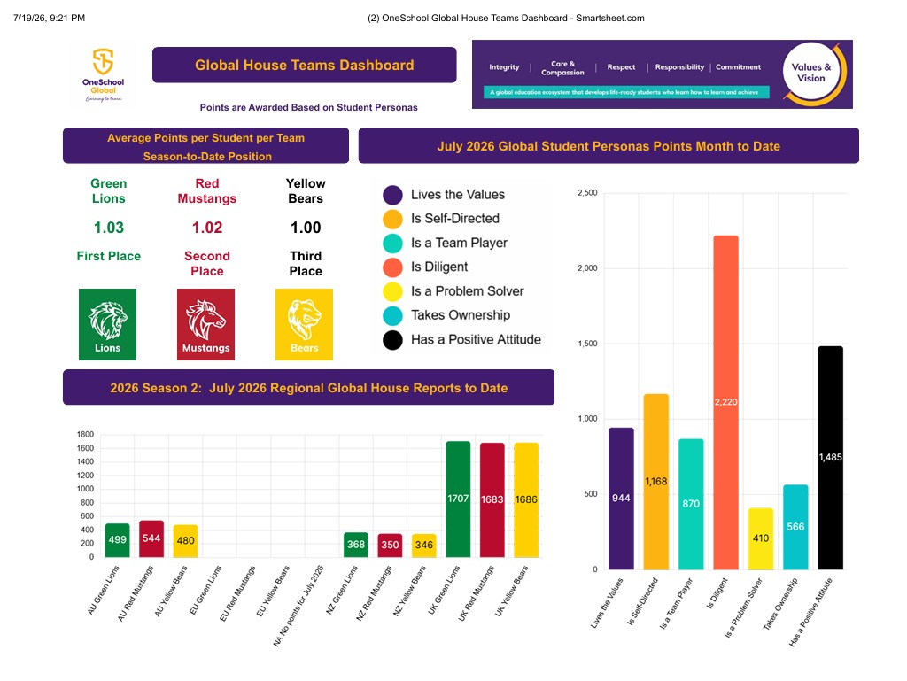
Task: Click the NZ Red Mustangs bar 350
Action: [390, 546]
